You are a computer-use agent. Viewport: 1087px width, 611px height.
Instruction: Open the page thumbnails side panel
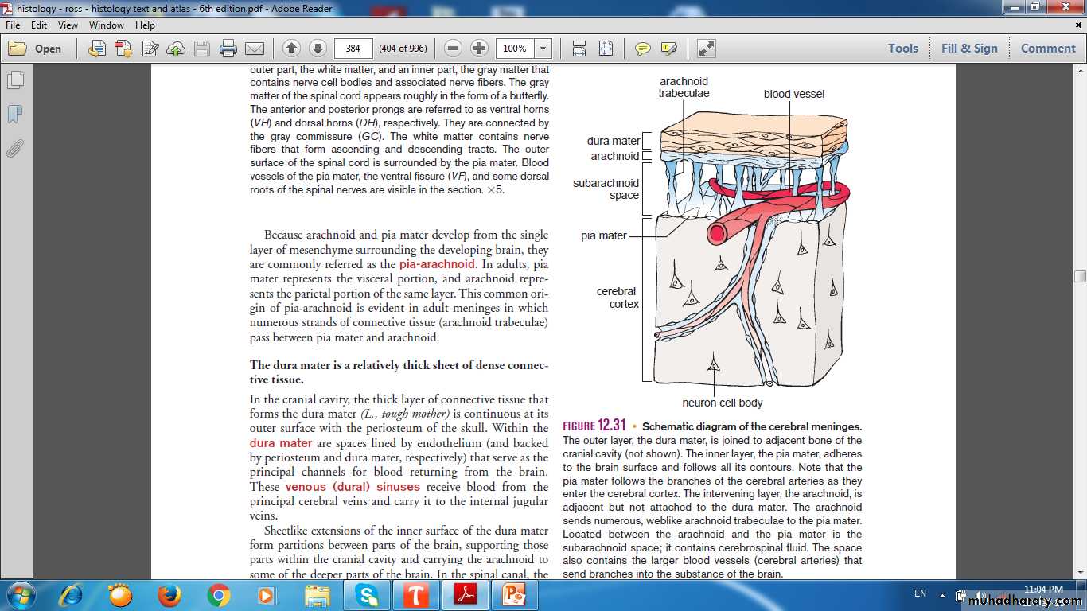(15, 80)
